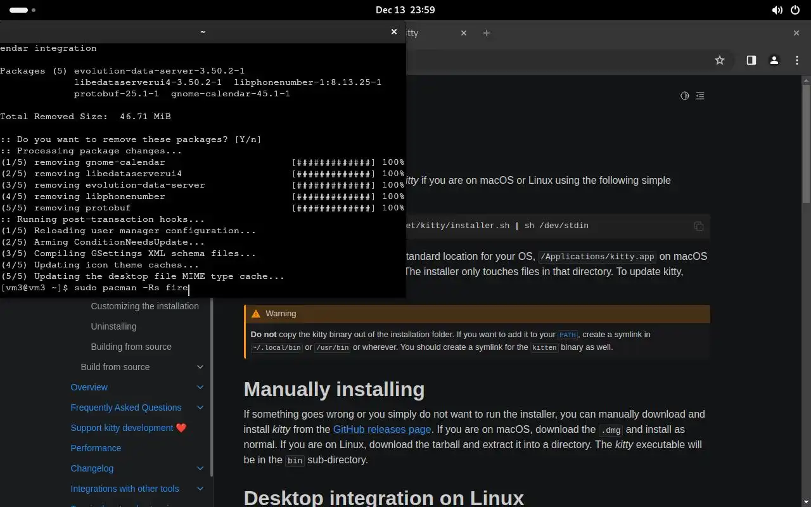Image resolution: width=811 pixels, height=507 pixels.
Task: Open the Activities overview pill
Action: (23, 10)
